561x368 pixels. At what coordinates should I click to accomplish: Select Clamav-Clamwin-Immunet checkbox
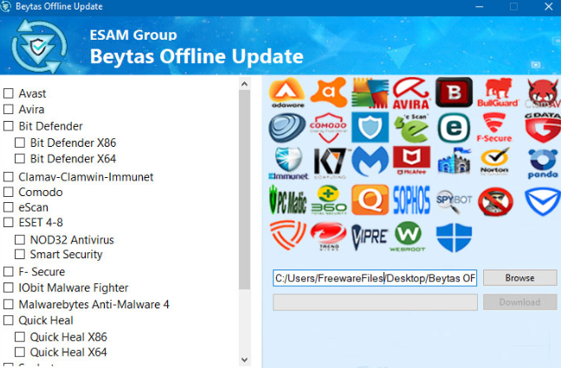click(9, 177)
